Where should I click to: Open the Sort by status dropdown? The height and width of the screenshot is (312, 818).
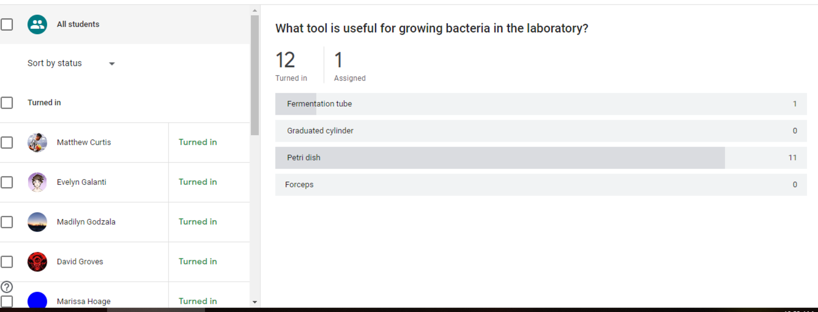(71, 64)
